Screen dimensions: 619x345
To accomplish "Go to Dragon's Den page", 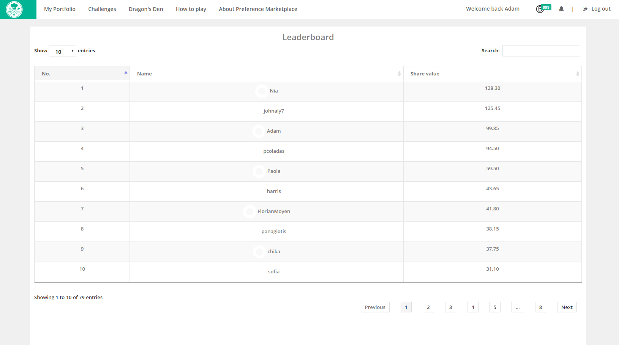I will tap(146, 9).
